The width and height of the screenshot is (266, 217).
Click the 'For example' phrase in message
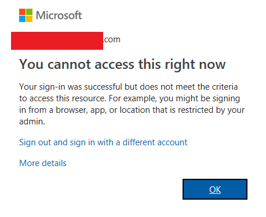pyautogui.click(x=132, y=98)
